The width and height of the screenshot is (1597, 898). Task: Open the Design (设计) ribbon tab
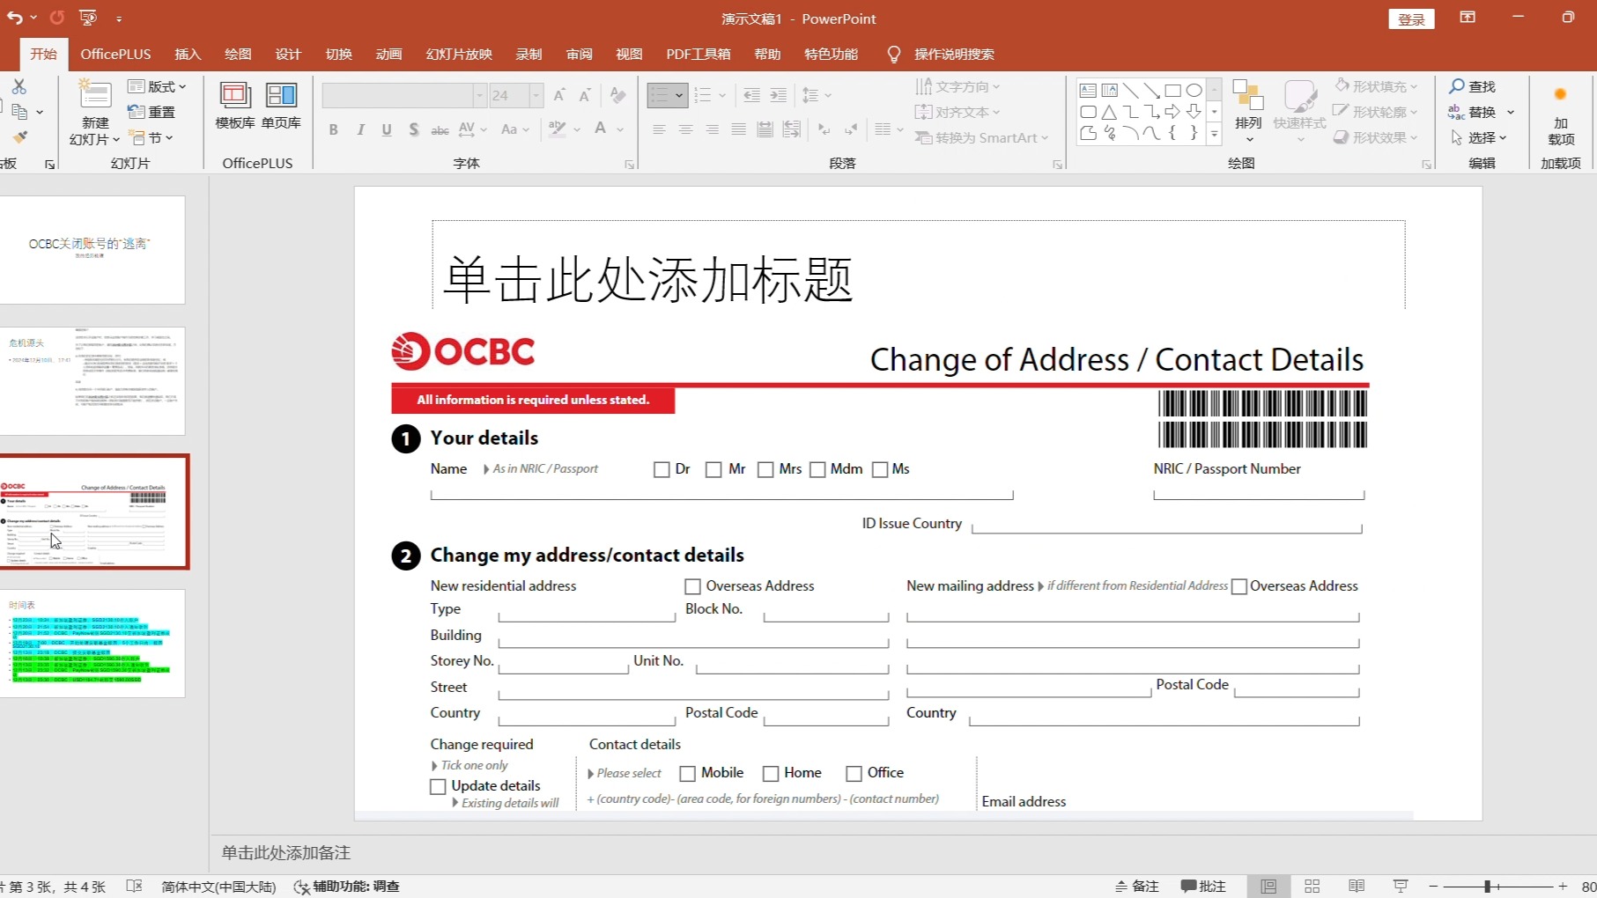[x=288, y=54]
